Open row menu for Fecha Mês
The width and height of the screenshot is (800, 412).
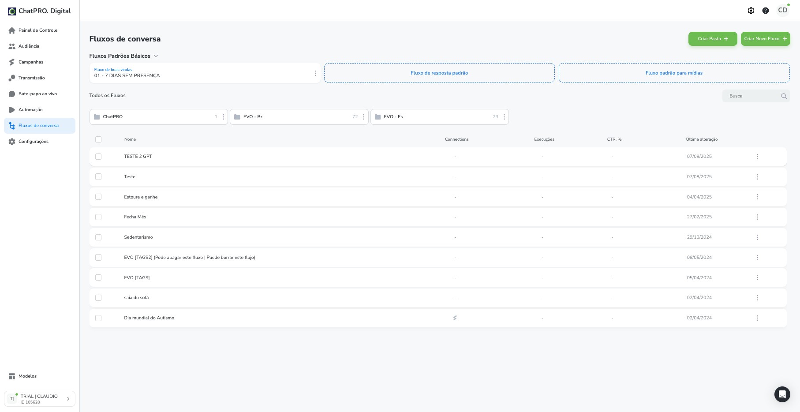tap(757, 217)
